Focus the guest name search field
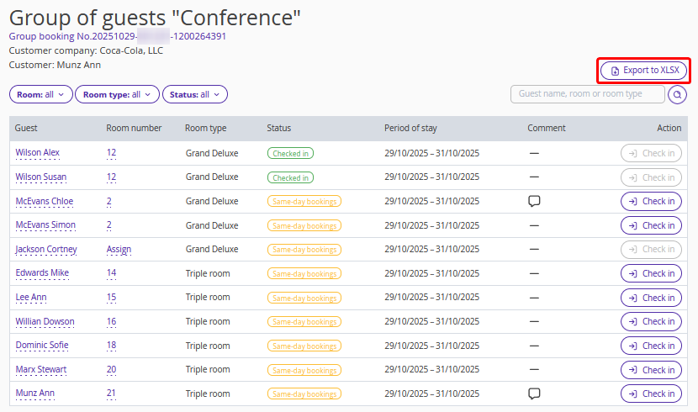 pyautogui.click(x=587, y=94)
